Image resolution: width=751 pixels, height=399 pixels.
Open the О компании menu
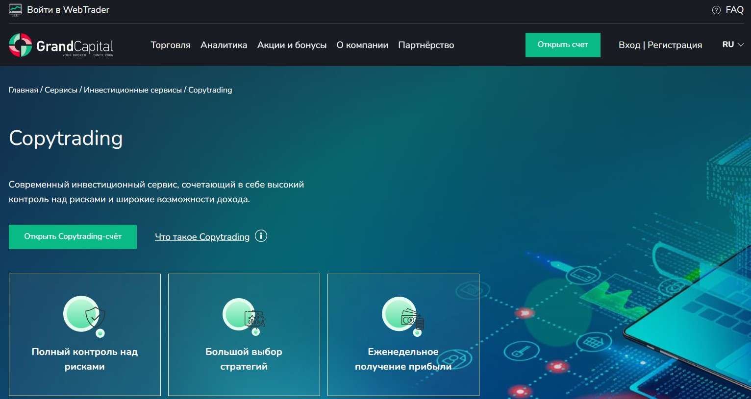click(x=362, y=45)
